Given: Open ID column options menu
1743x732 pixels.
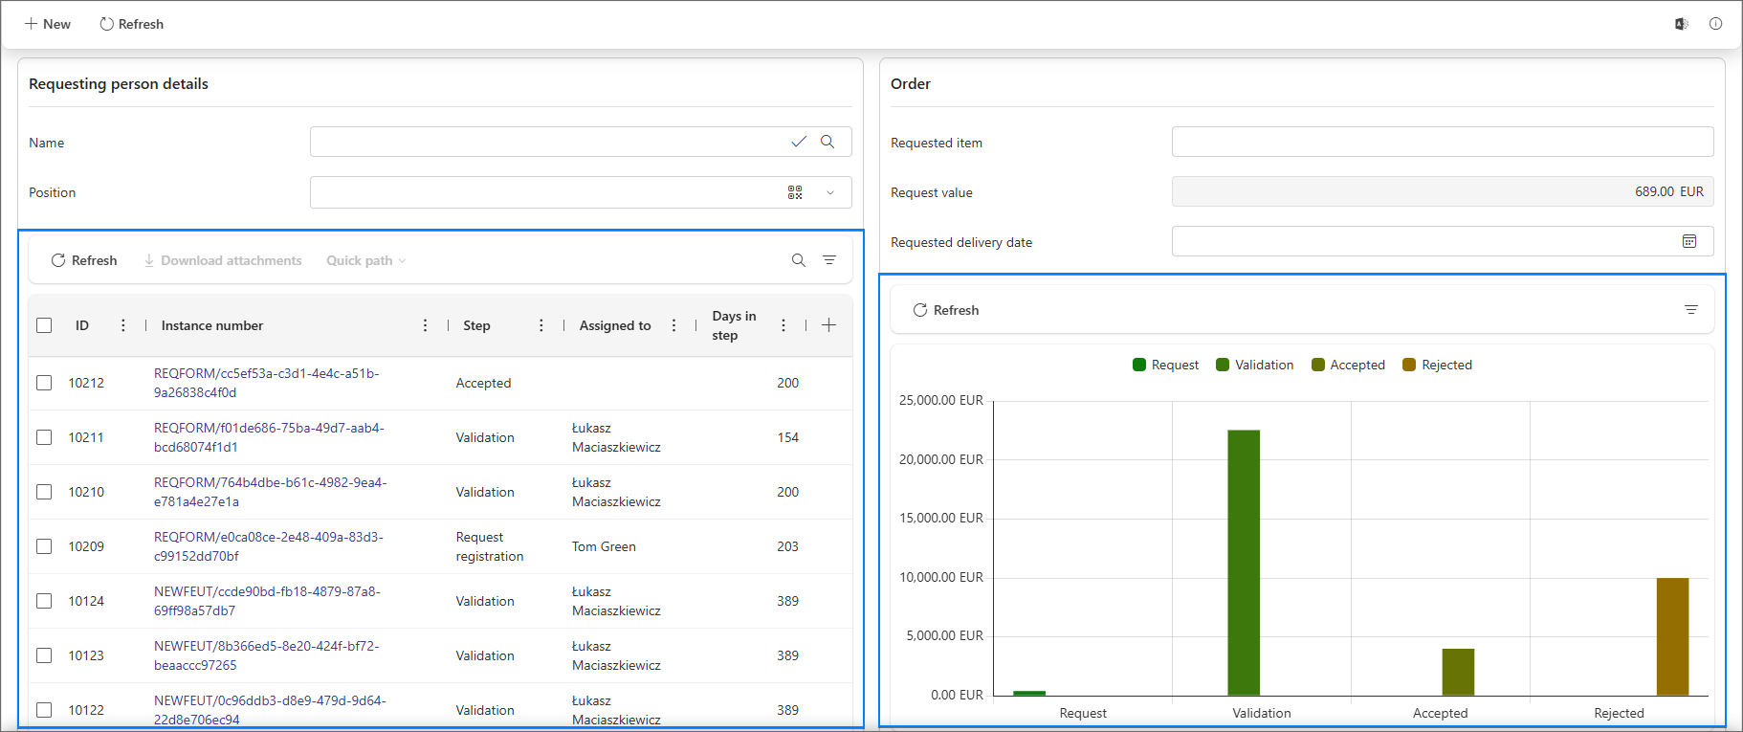Looking at the screenshot, I should coord(122,325).
